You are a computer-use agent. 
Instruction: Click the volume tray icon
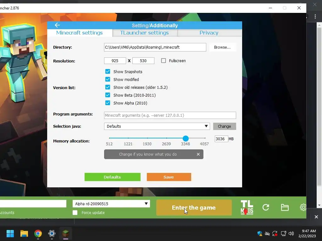tap(291, 233)
